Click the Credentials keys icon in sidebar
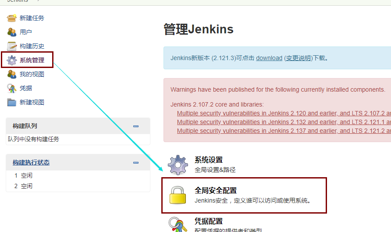 (x=12, y=88)
